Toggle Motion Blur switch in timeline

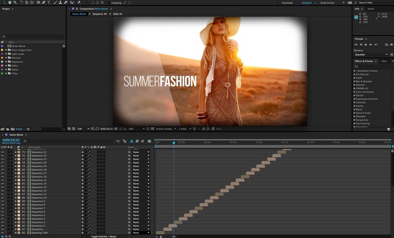(142, 141)
